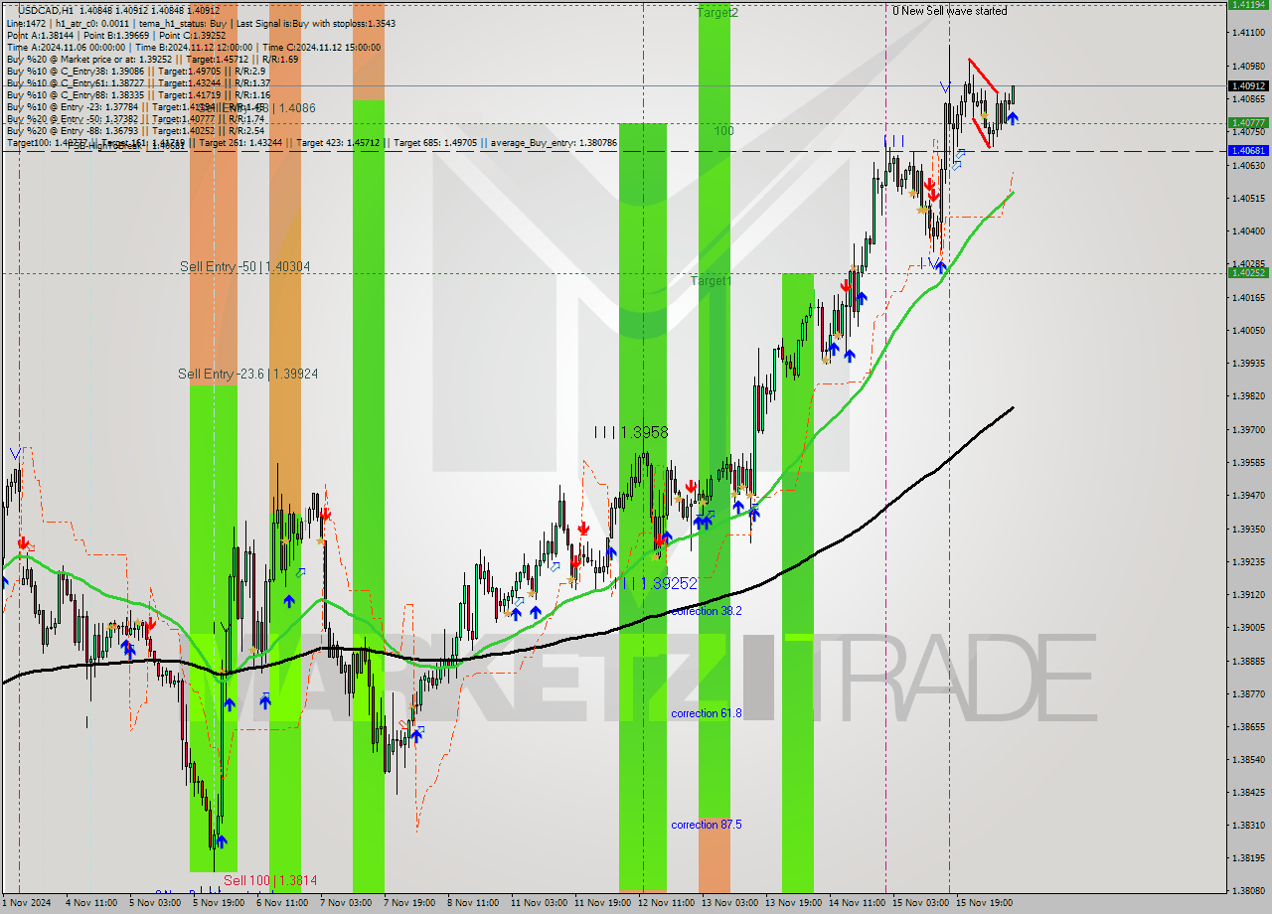Click the 1.40515 price axis value
The height and width of the screenshot is (914, 1272).
[1248, 198]
